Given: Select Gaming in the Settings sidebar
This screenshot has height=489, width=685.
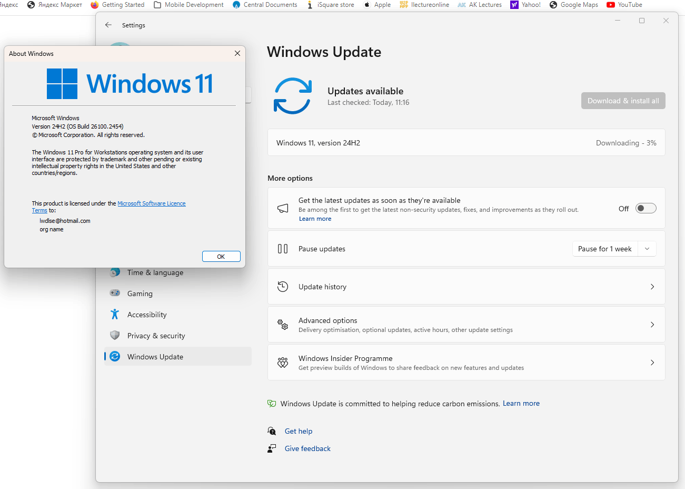Looking at the screenshot, I should tap(178, 294).
